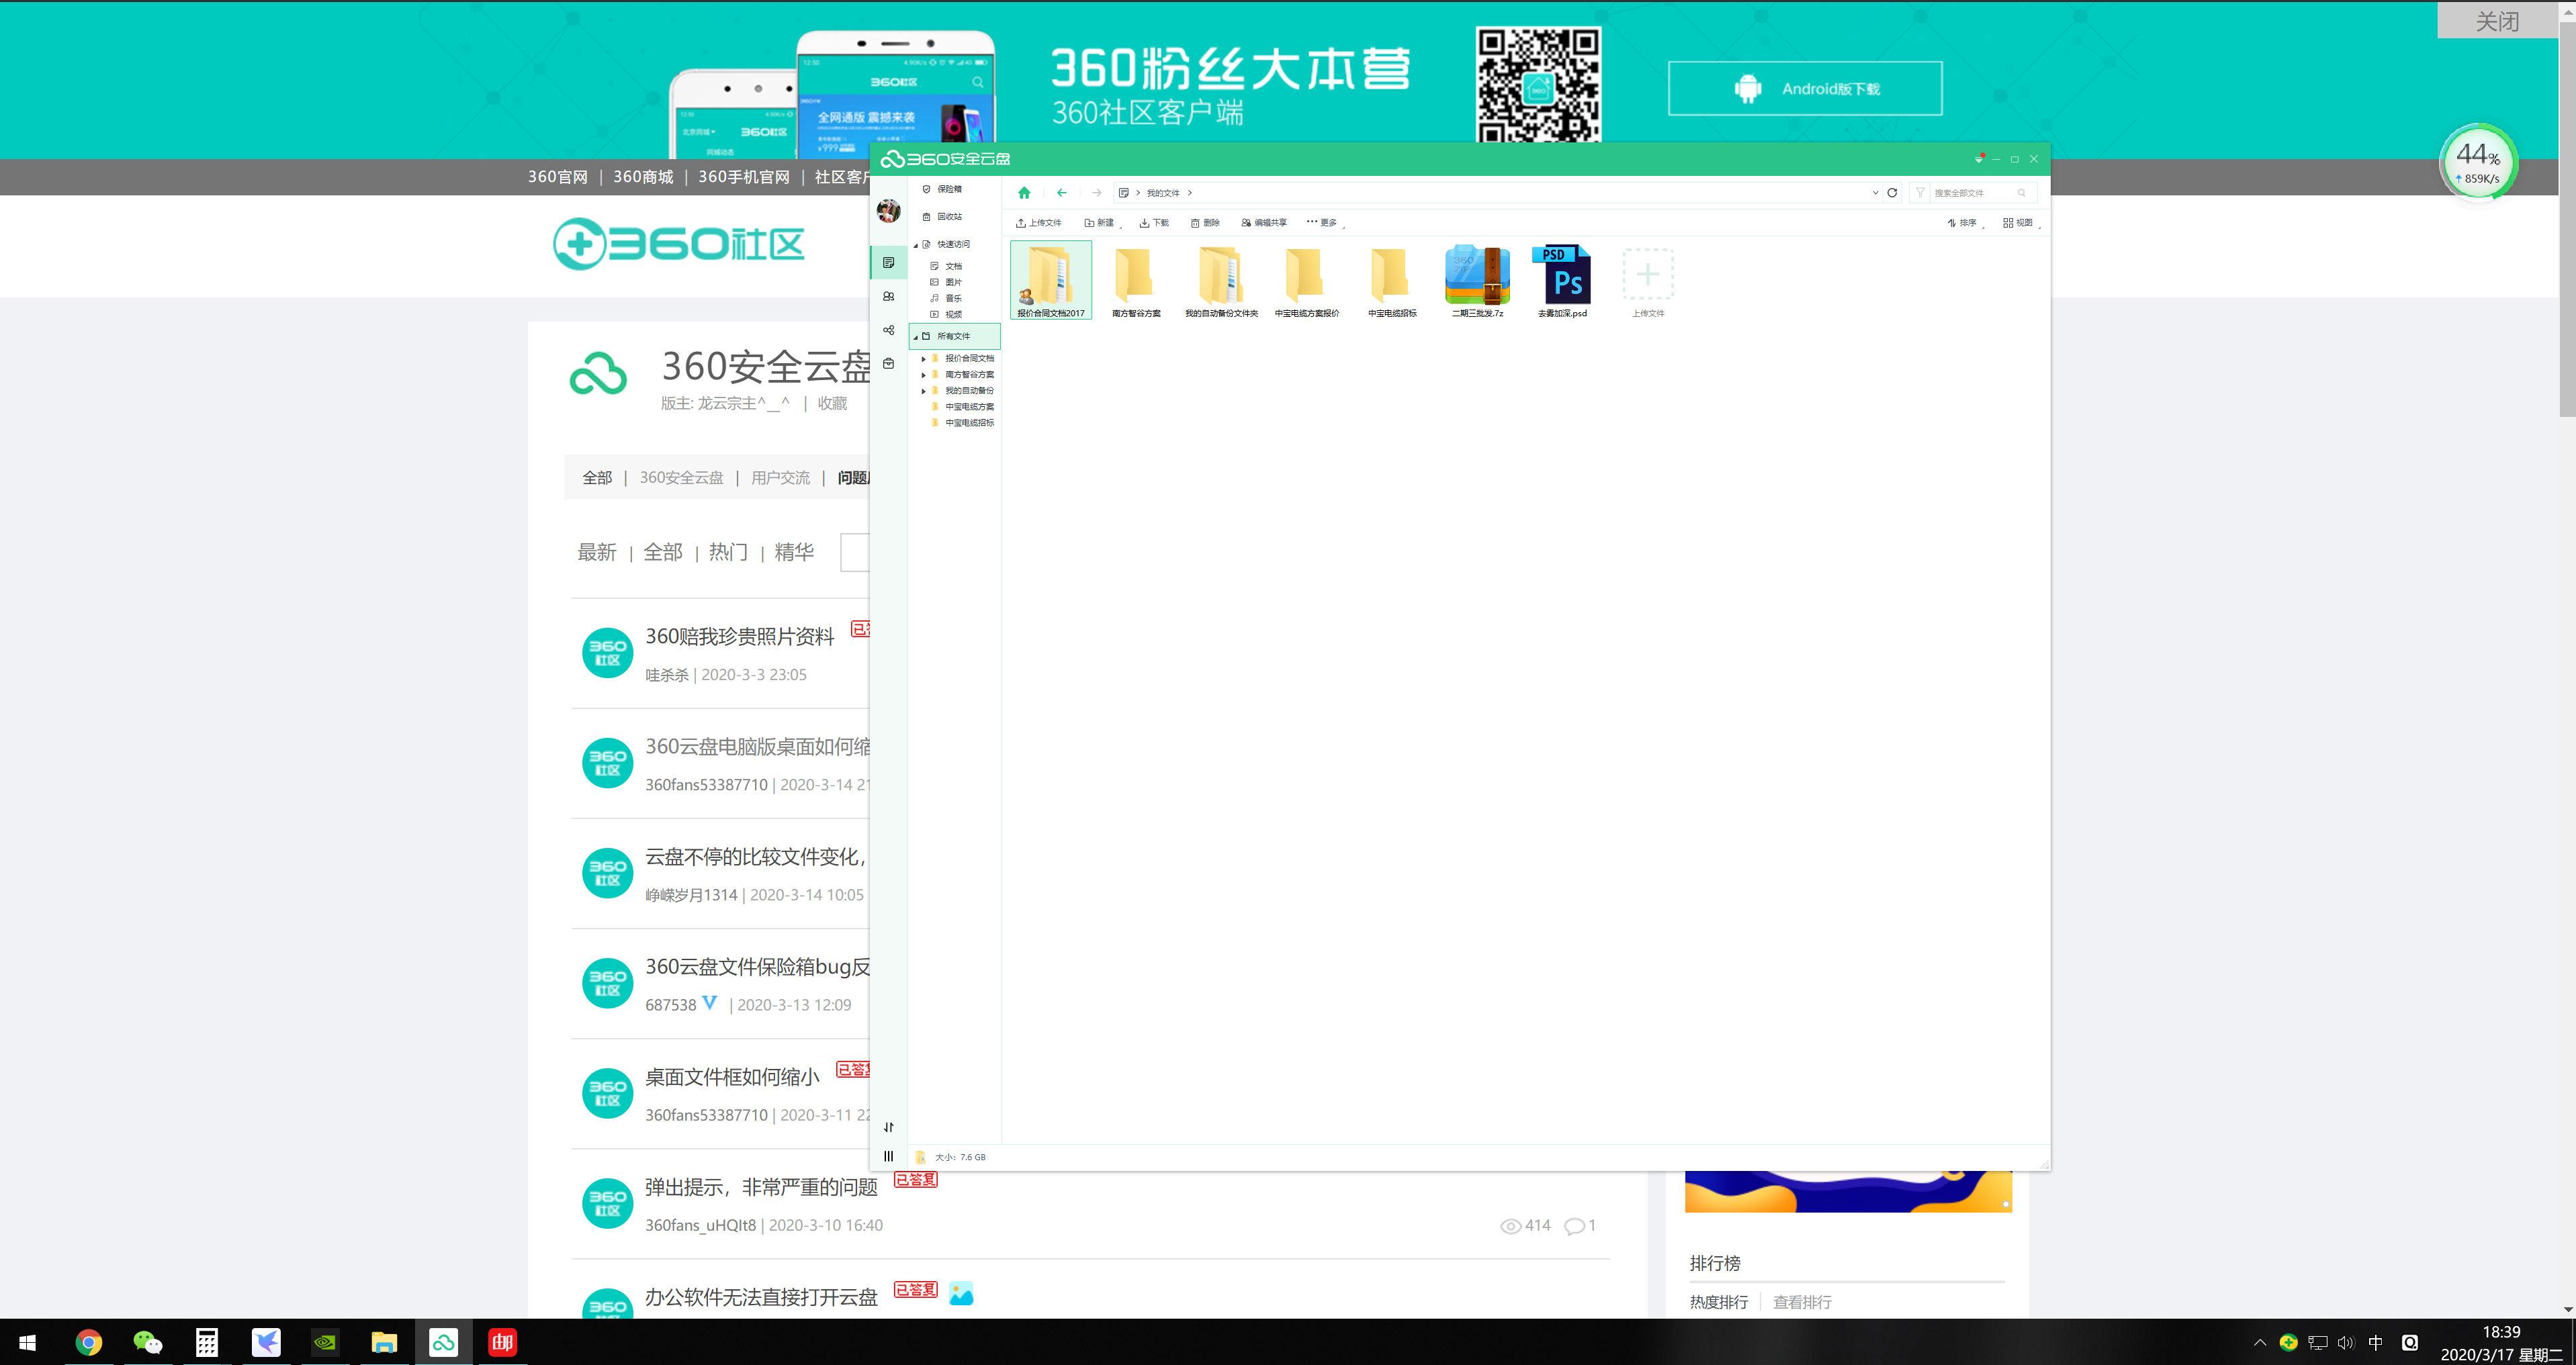This screenshot has width=2576, height=1365.
Task: Open the filter funnel next to search box
Action: tap(1920, 193)
